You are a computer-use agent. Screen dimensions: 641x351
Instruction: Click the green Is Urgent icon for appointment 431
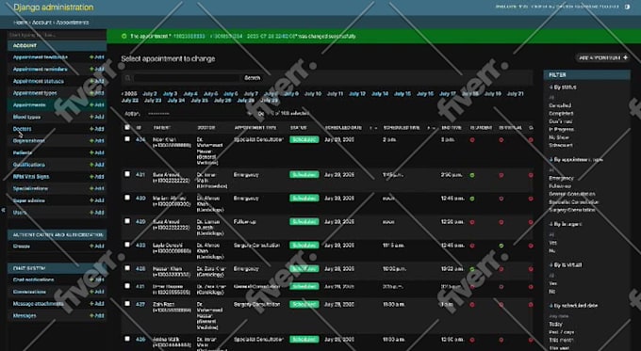click(x=472, y=175)
